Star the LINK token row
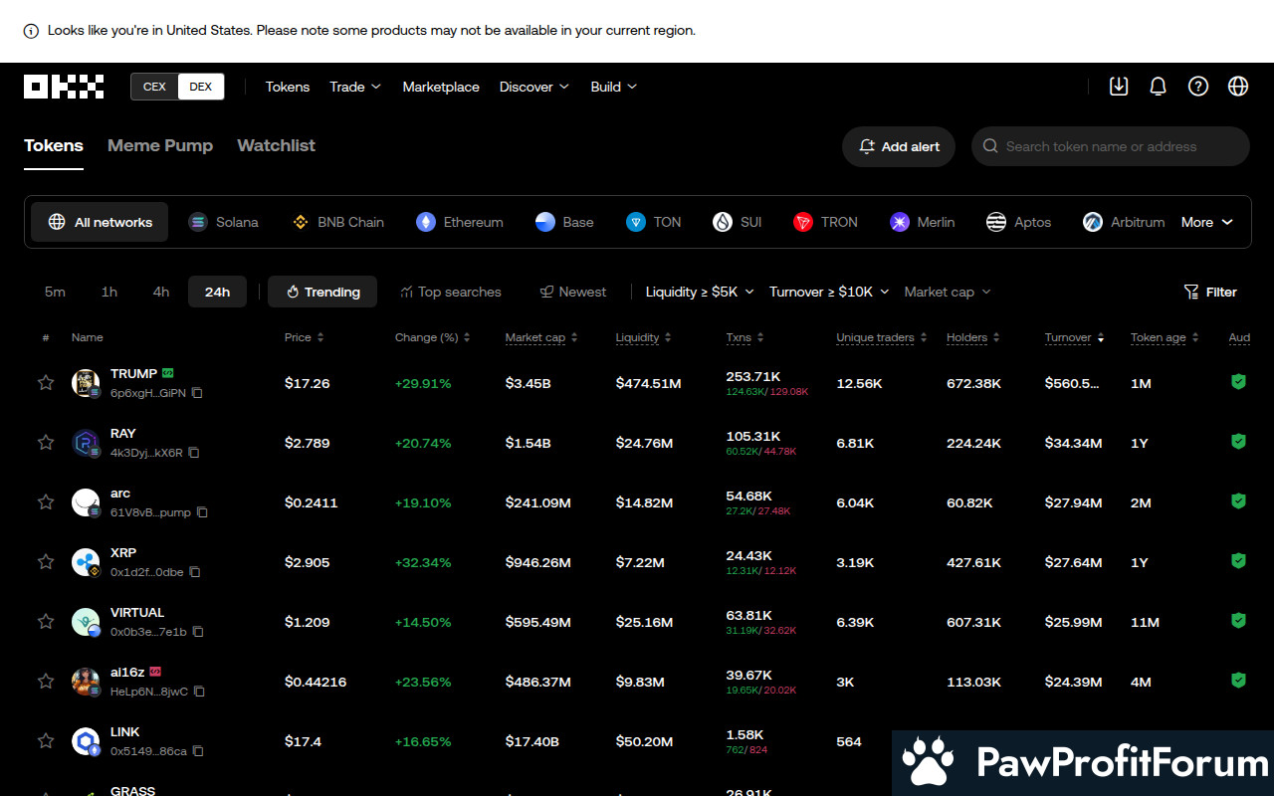1274x796 pixels. pyautogui.click(x=46, y=740)
